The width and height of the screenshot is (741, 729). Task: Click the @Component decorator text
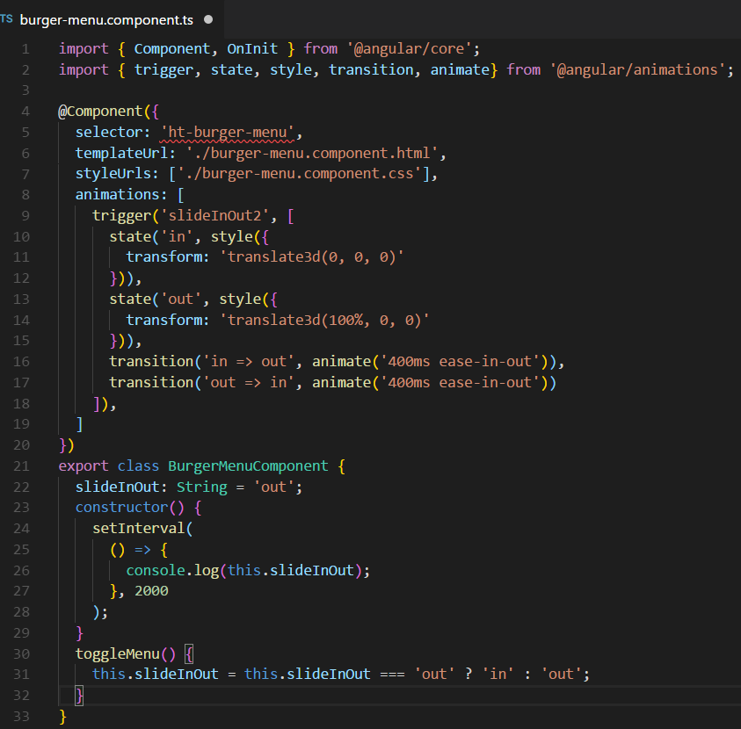click(100, 112)
